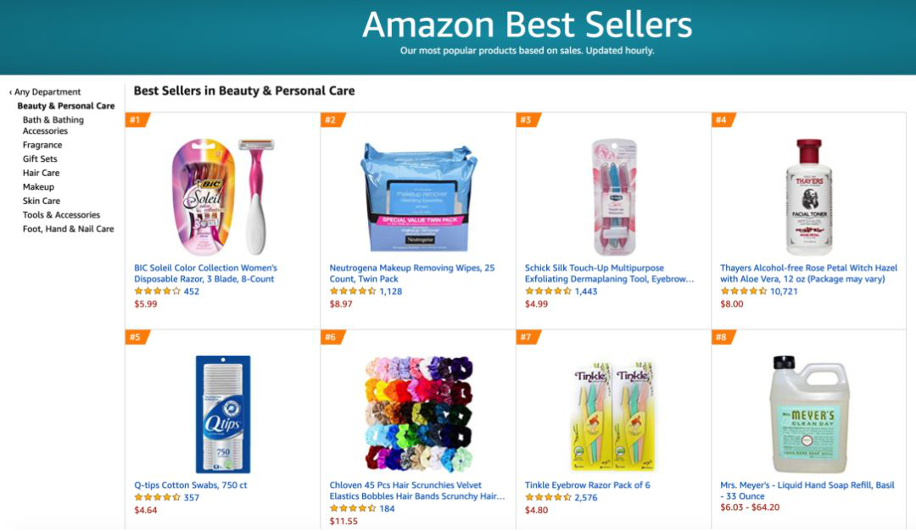Click the Tinkle Eyebrow Razor Pack title
916x531 pixels.
click(587, 485)
